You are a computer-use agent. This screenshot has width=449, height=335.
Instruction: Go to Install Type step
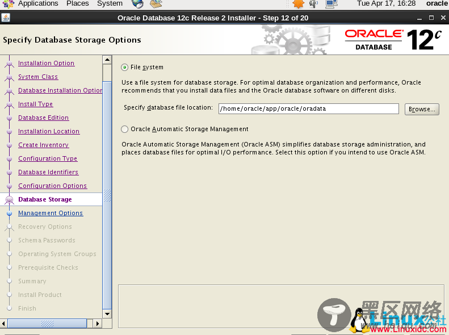tap(36, 104)
